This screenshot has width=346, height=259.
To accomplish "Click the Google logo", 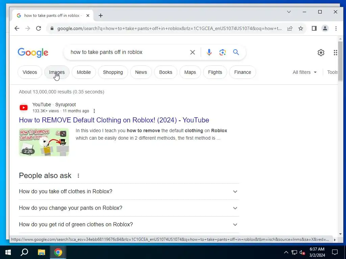I will click(33, 53).
